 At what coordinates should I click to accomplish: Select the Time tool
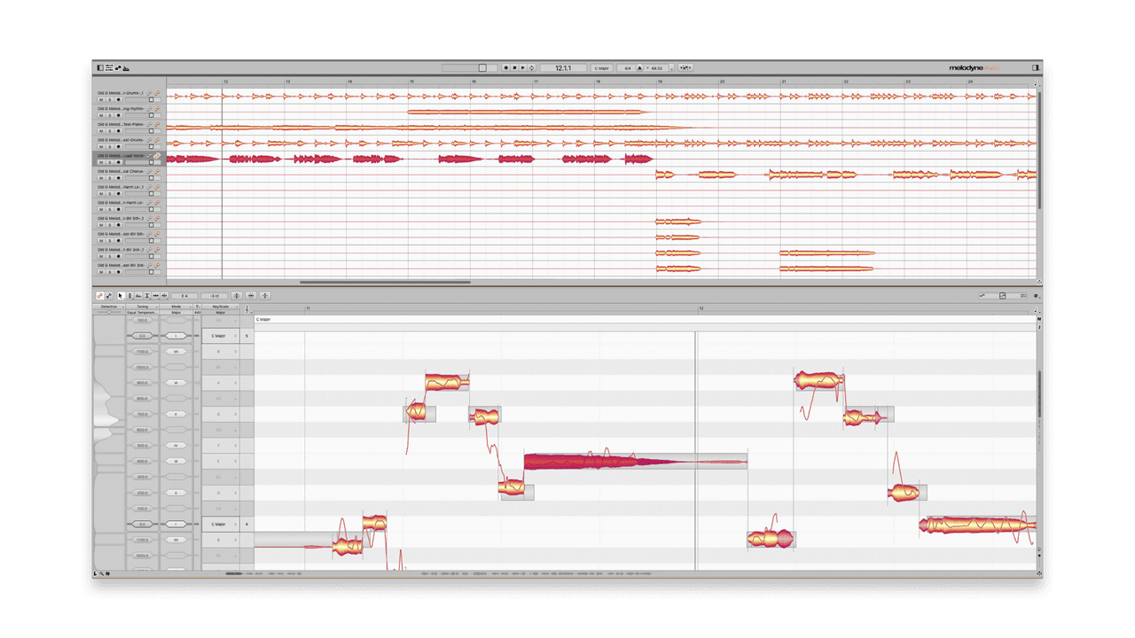coord(155,296)
